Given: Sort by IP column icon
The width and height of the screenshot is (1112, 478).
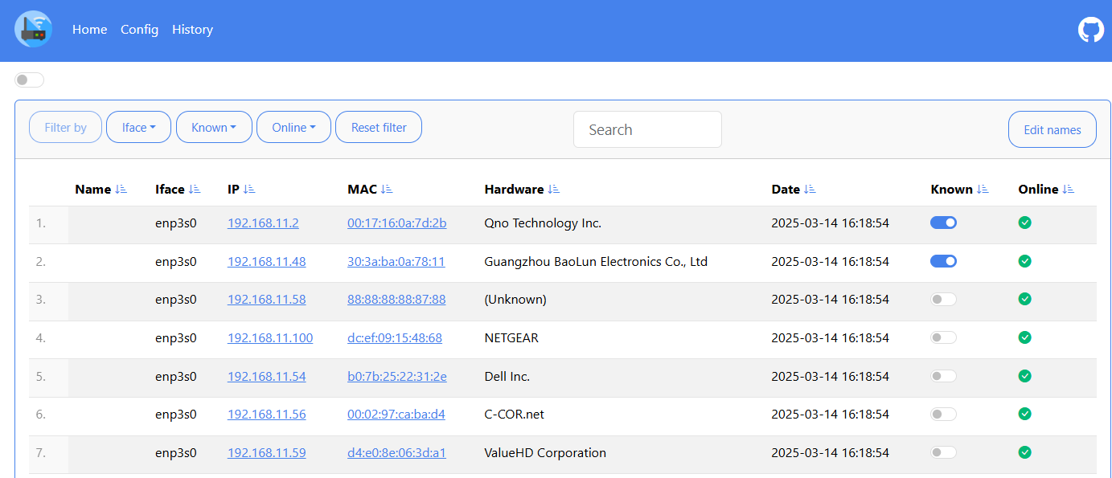Looking at the screenshot, I should pos(249,190).
